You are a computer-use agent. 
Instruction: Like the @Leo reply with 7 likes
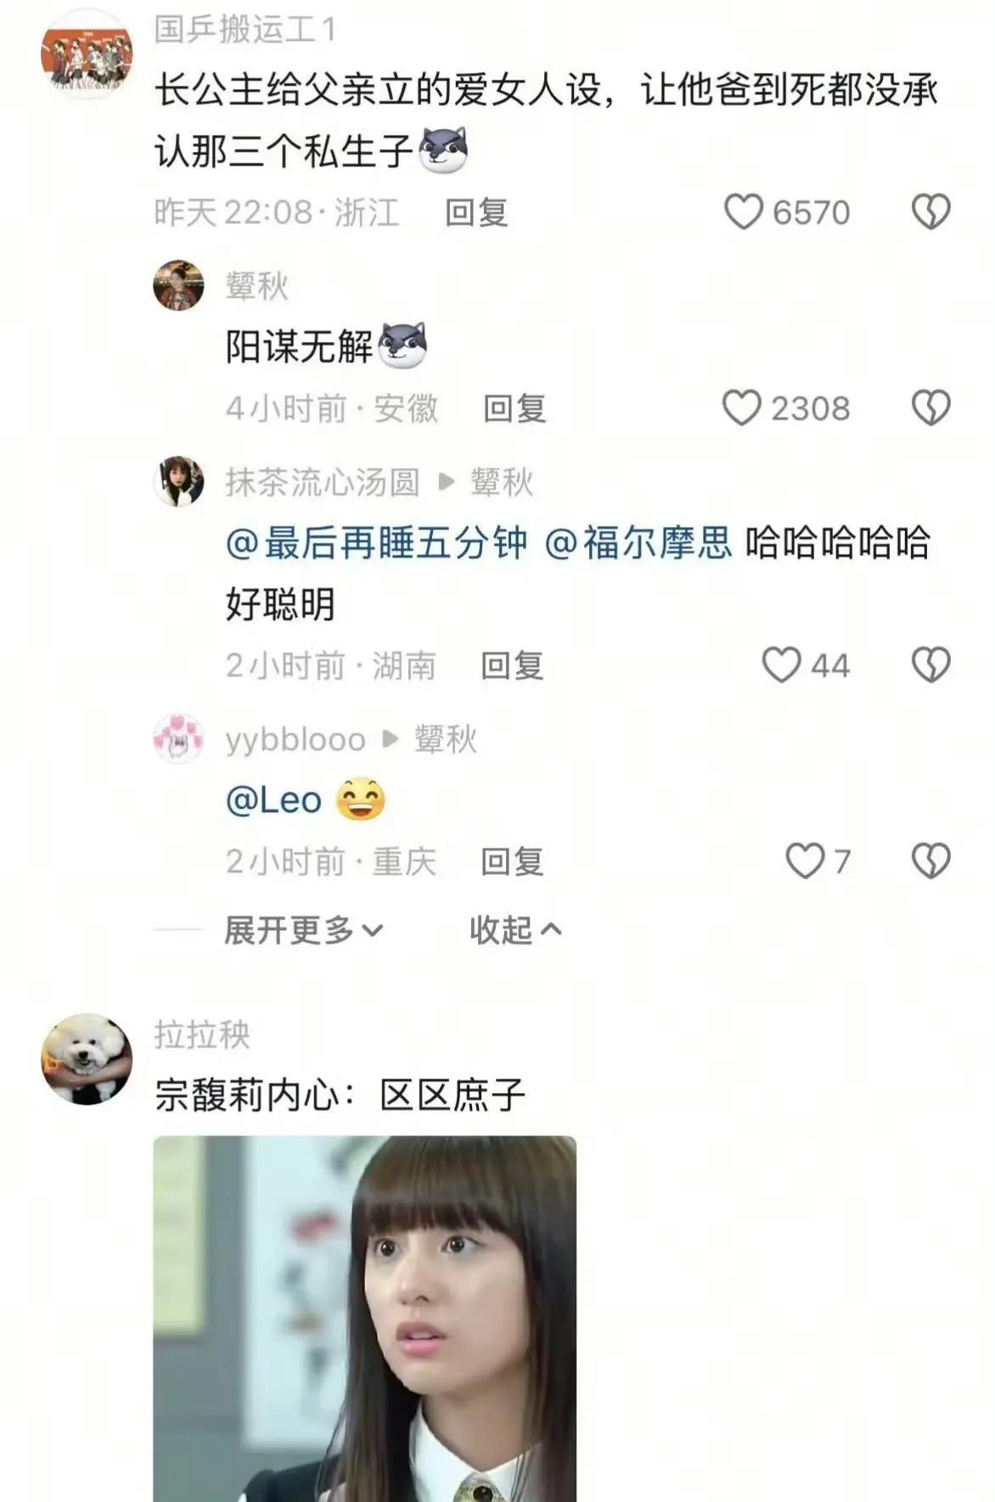pyautogui.click(x=805, y=861)
